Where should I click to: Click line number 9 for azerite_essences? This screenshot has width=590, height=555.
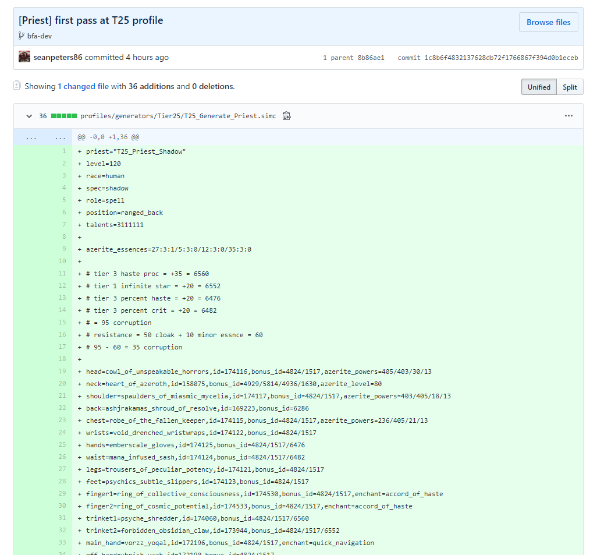click(x=64, y=249)
